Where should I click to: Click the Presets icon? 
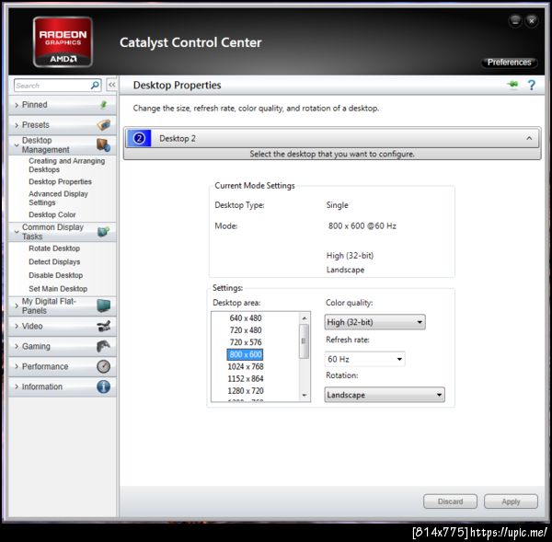click(103, 124)
